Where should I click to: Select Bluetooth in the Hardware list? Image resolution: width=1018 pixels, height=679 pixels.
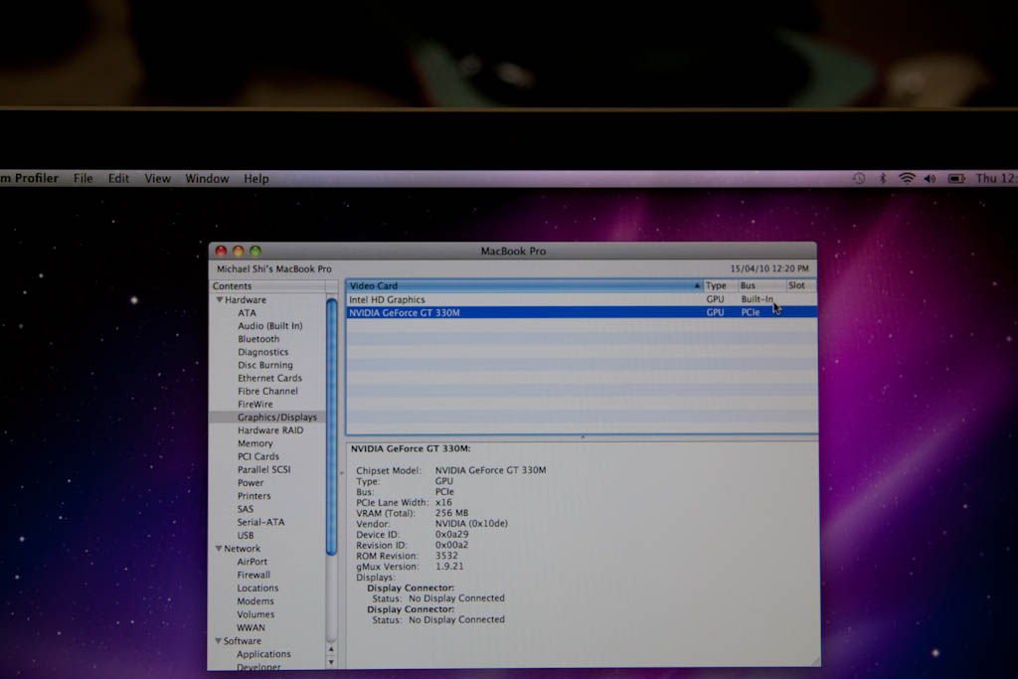pyautogui.click(x=258, y=339)
